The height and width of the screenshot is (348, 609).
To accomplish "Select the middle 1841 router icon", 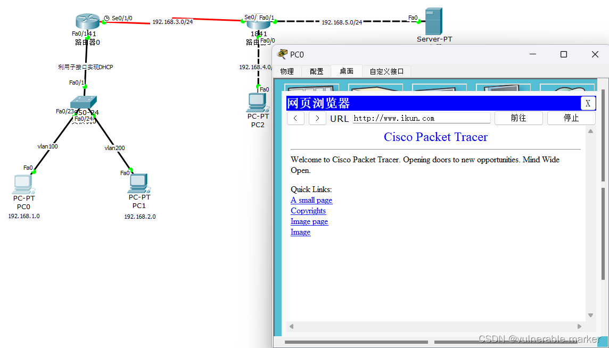I will [258, 22].
